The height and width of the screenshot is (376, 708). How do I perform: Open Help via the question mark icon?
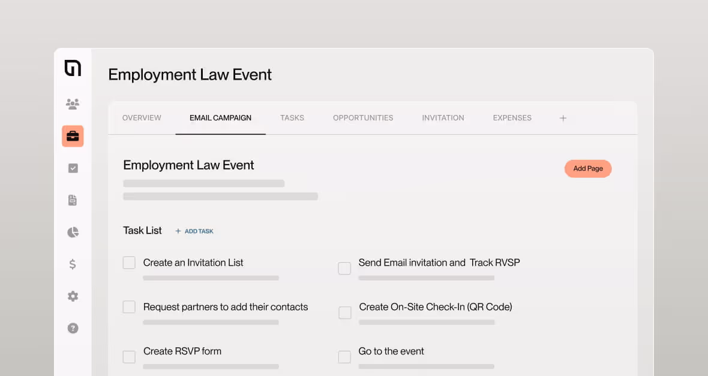pyautogui.click(x=73, y=328)
